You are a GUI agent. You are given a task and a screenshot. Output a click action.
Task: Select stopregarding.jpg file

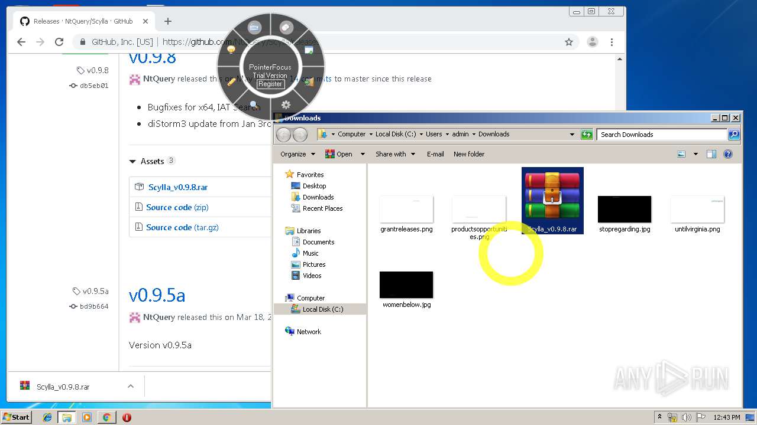625,215
